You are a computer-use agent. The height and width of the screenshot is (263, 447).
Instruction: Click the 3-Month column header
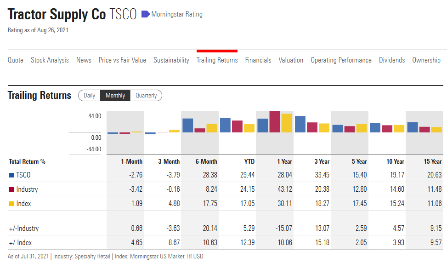point(169,161)
